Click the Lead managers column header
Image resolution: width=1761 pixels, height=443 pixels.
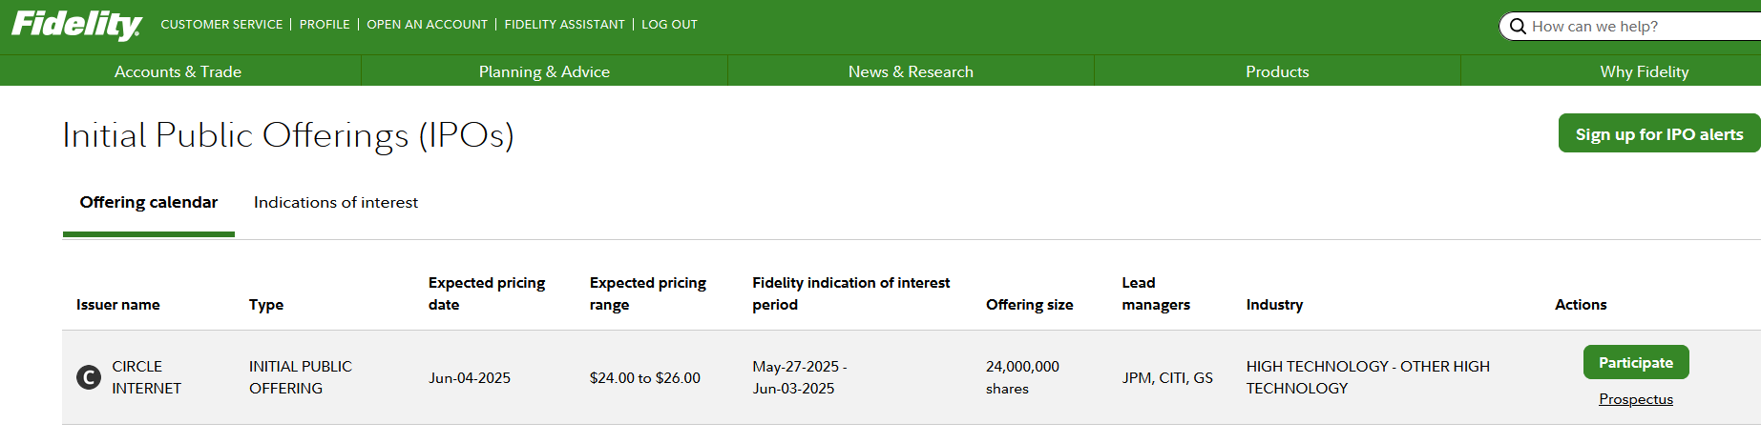[1156, 293]
